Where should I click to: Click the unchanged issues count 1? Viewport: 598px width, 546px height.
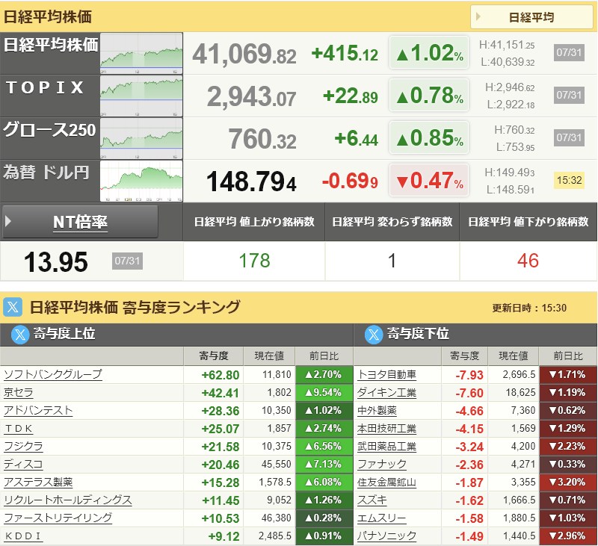pos(392,261)
